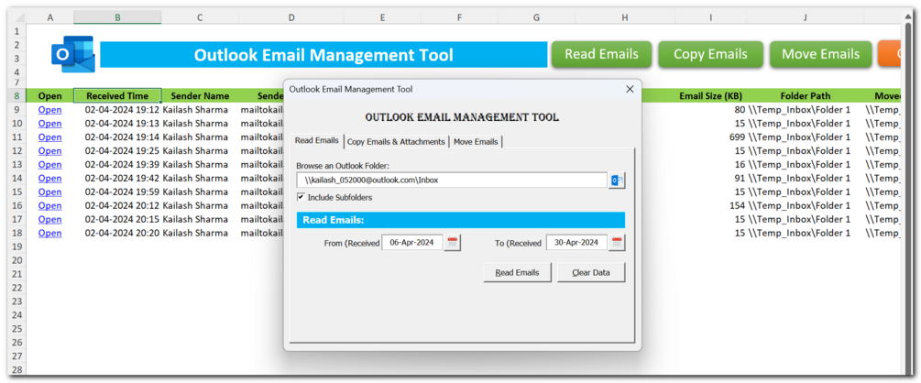Select folder path cell in row 18
This screenshot has width=921, height=383.
[805, 234]
